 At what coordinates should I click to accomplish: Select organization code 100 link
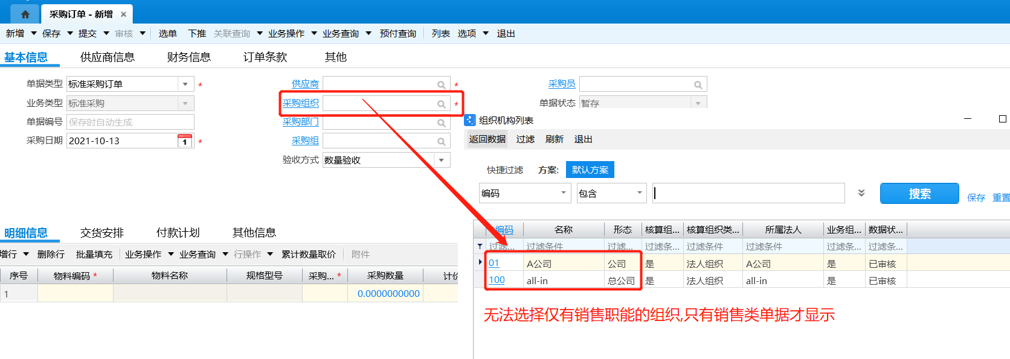point(497,280)
